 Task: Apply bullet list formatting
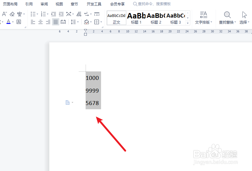coord(33,14)
